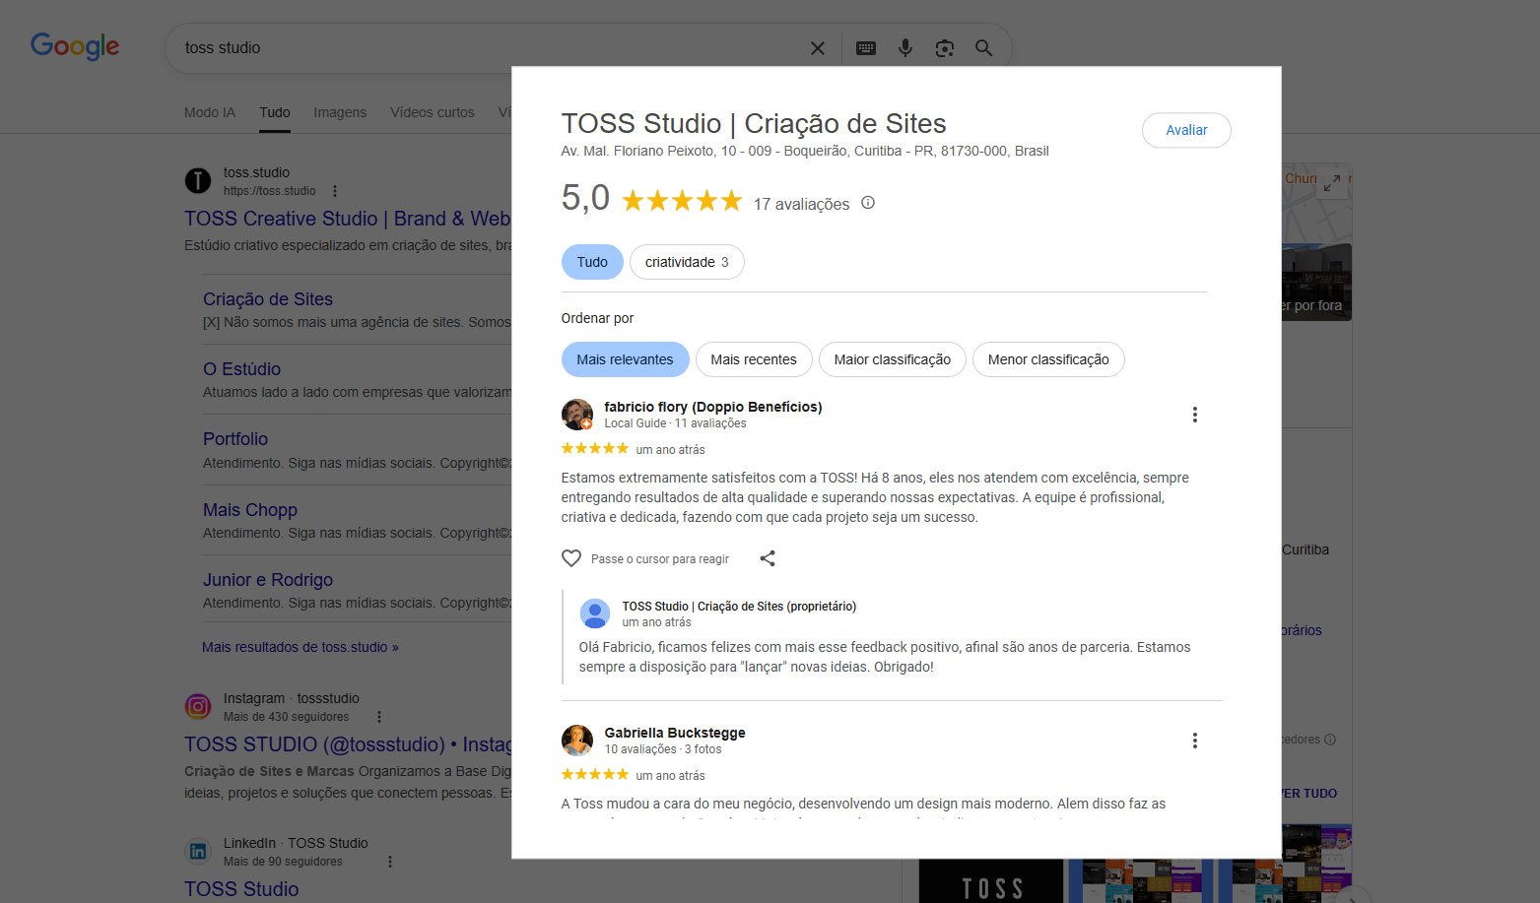Clear the search box with the X icon
Screen dimensions: 1540x903
(818, 48)
